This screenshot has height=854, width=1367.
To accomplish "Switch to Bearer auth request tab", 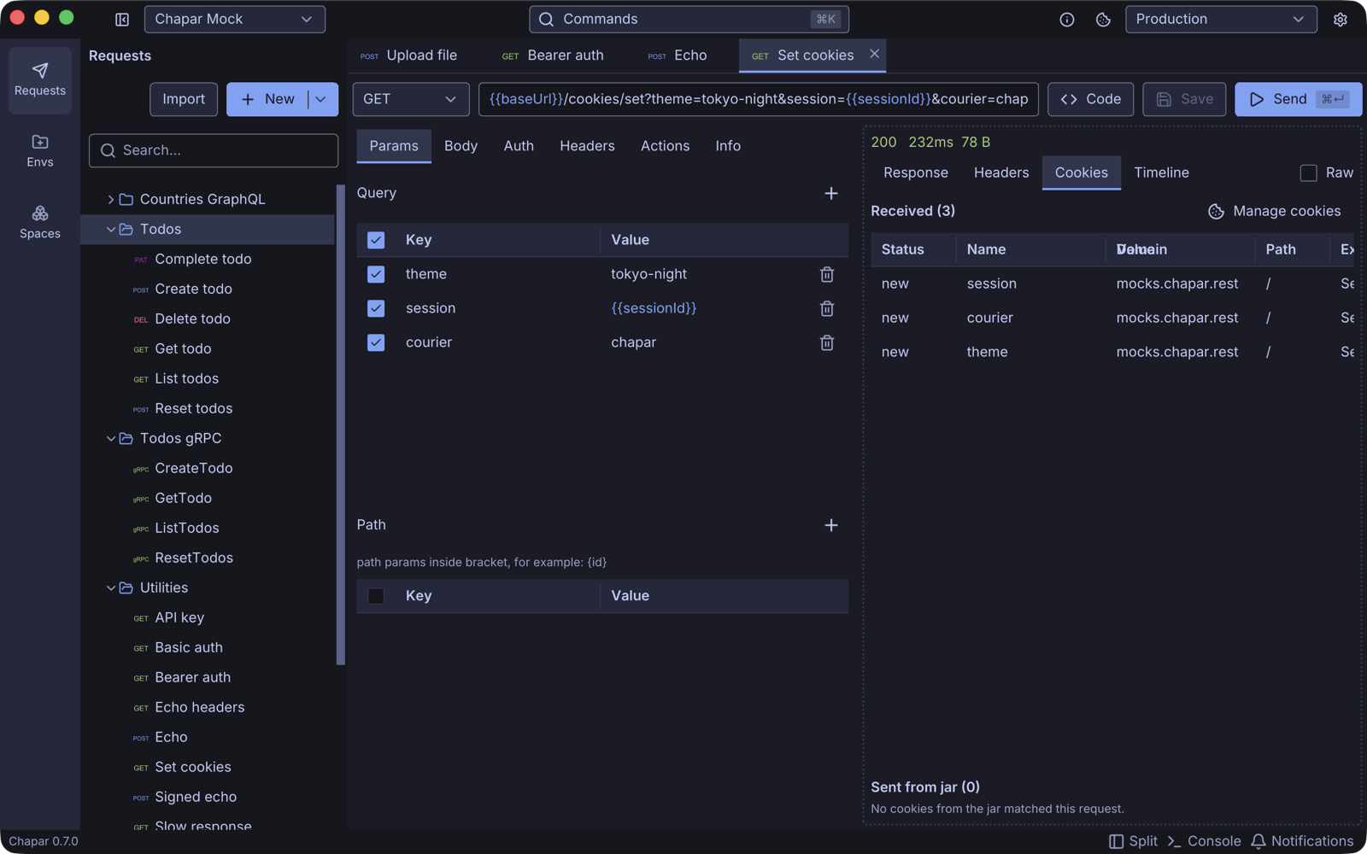I will point(553,56).
